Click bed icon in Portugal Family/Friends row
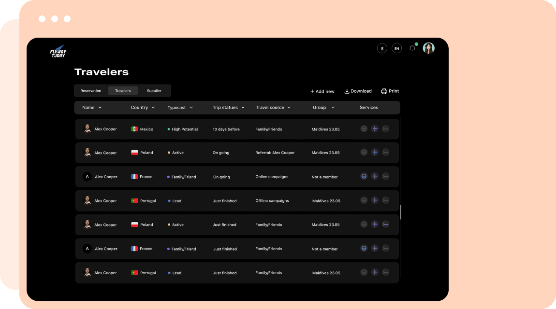This screenshot has height=309, width=556. click(x=386, y=272)
